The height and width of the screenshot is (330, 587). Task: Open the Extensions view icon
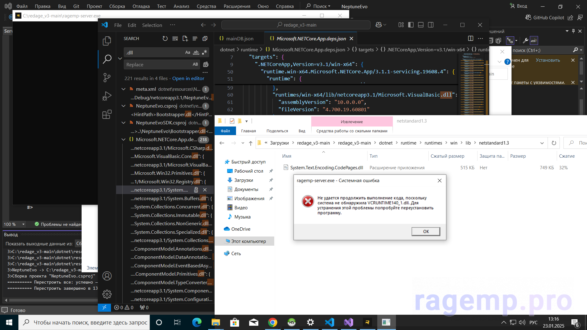pyautogui.click(x=107, y=115)
